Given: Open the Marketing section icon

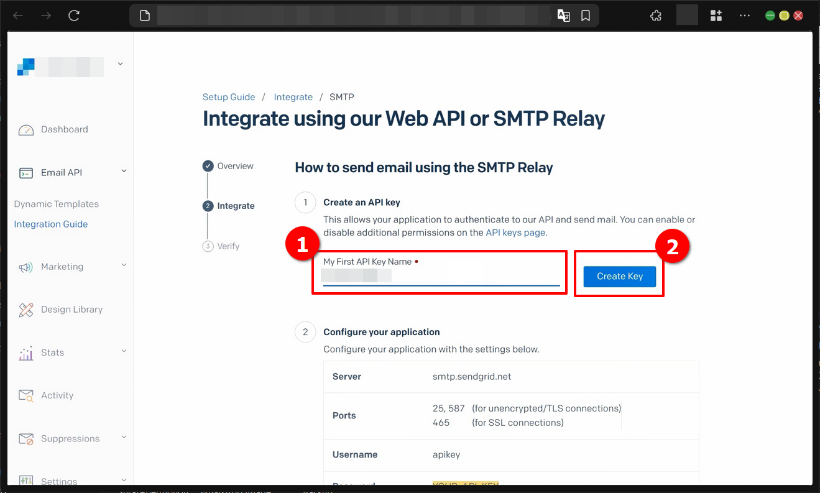Looking at the screenshot, I should click(x=26, y=266).
